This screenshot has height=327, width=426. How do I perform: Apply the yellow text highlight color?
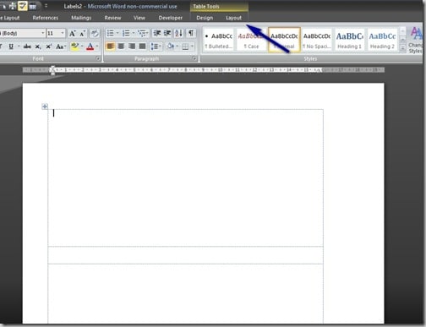74,46
